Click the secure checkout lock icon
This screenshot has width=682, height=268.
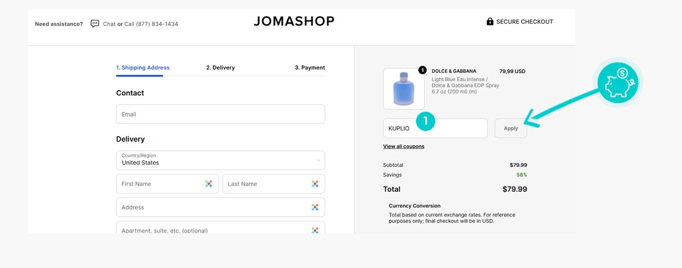(490, 21)
